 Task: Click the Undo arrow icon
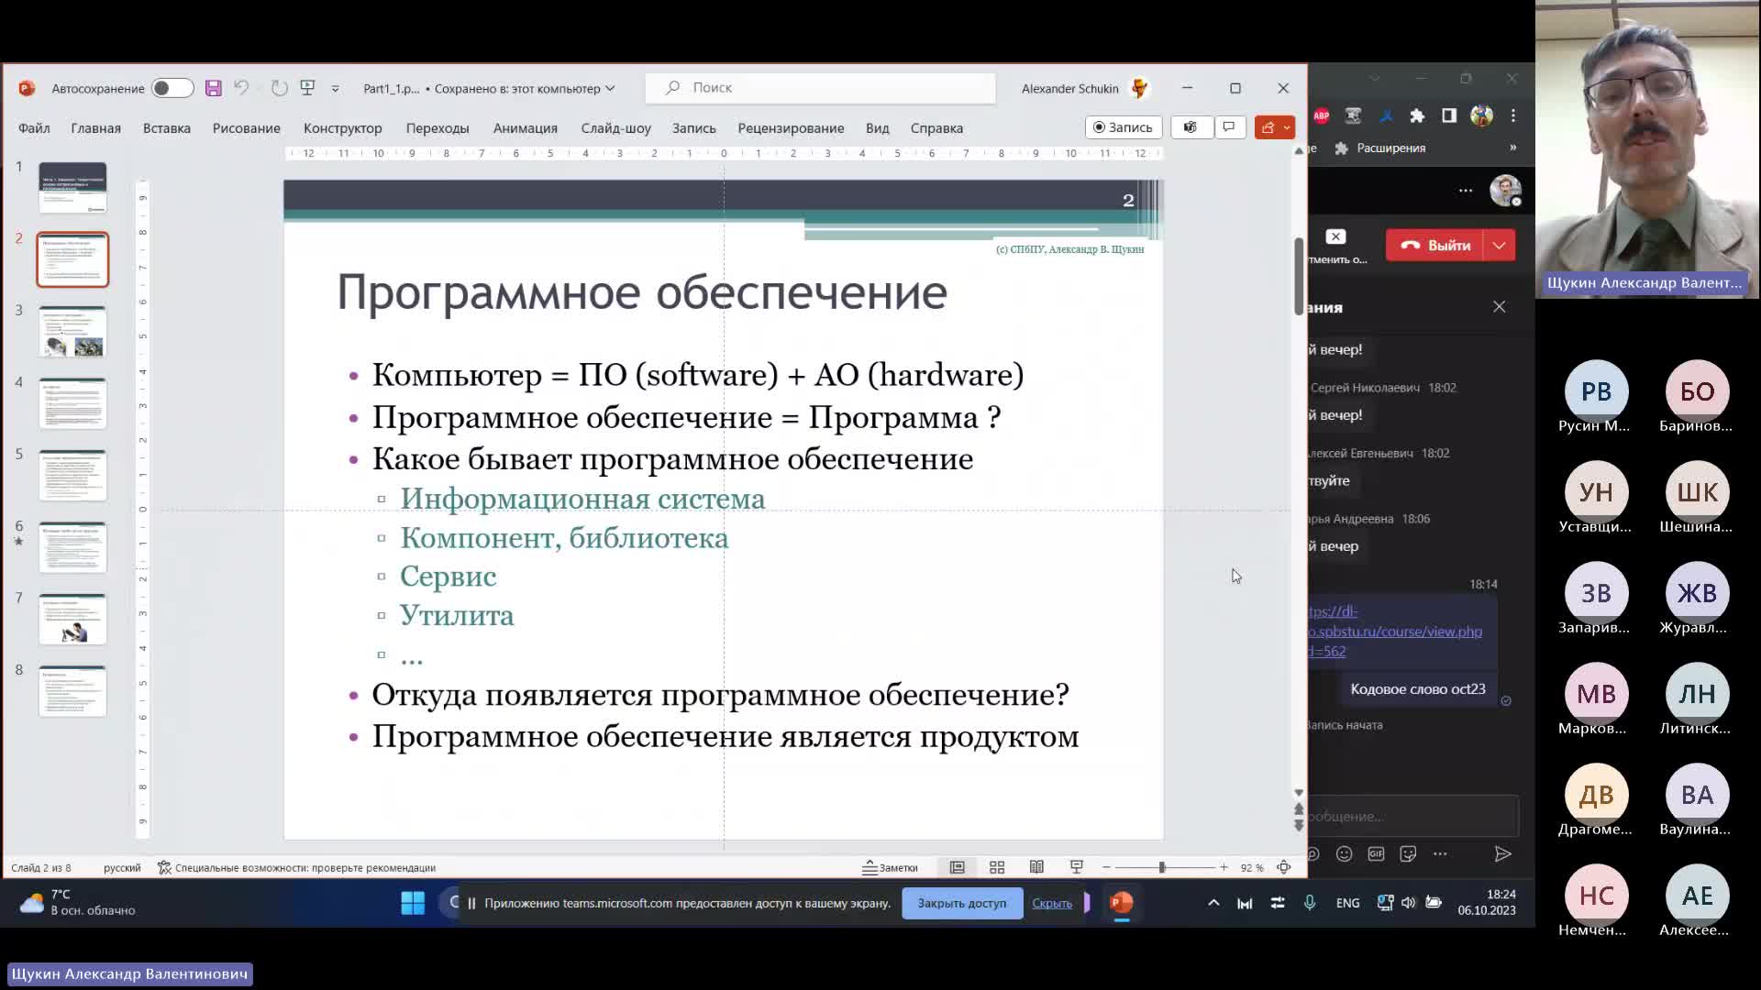pyautogui.click(x=241, y=88)
